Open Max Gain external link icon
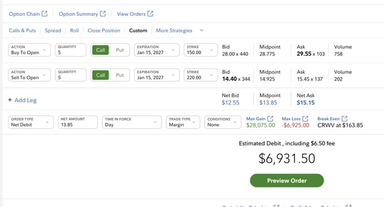Image resolution: width=384 pixels, height=207 pixels. pyautogui.click(x=270, y=119)
